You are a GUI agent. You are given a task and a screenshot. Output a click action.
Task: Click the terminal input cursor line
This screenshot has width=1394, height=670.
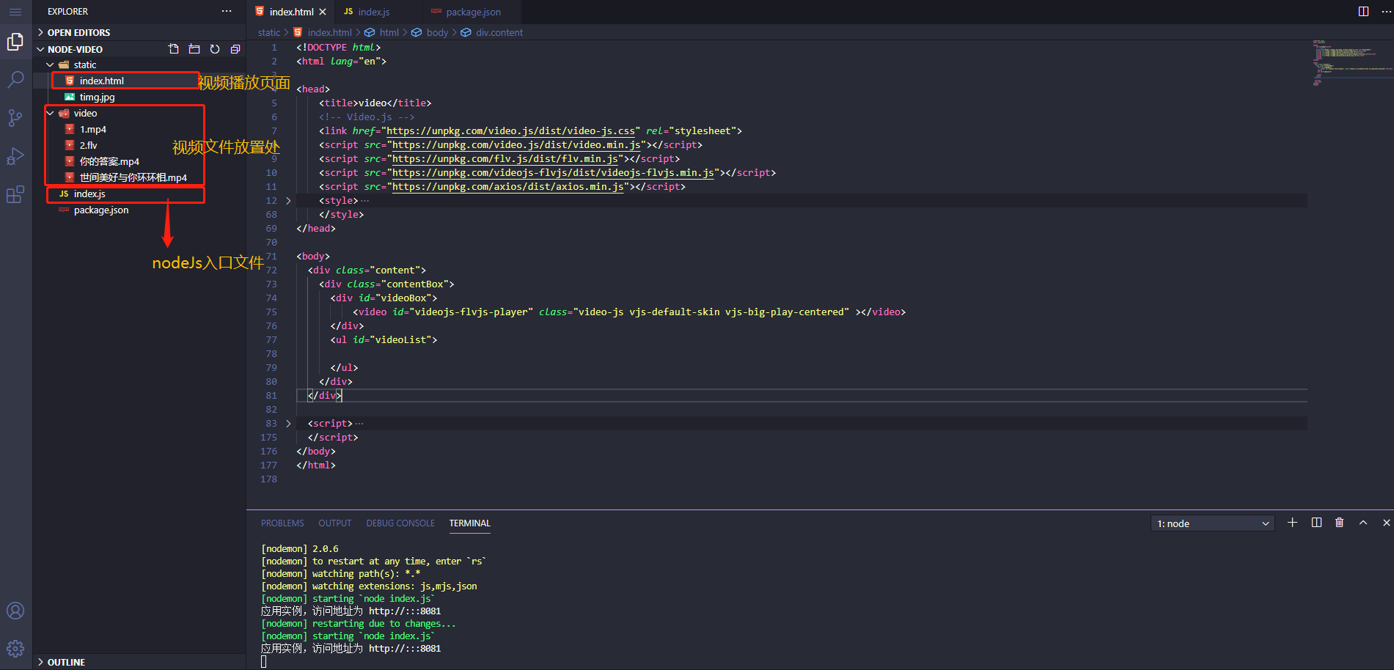[x=264, y=661]
